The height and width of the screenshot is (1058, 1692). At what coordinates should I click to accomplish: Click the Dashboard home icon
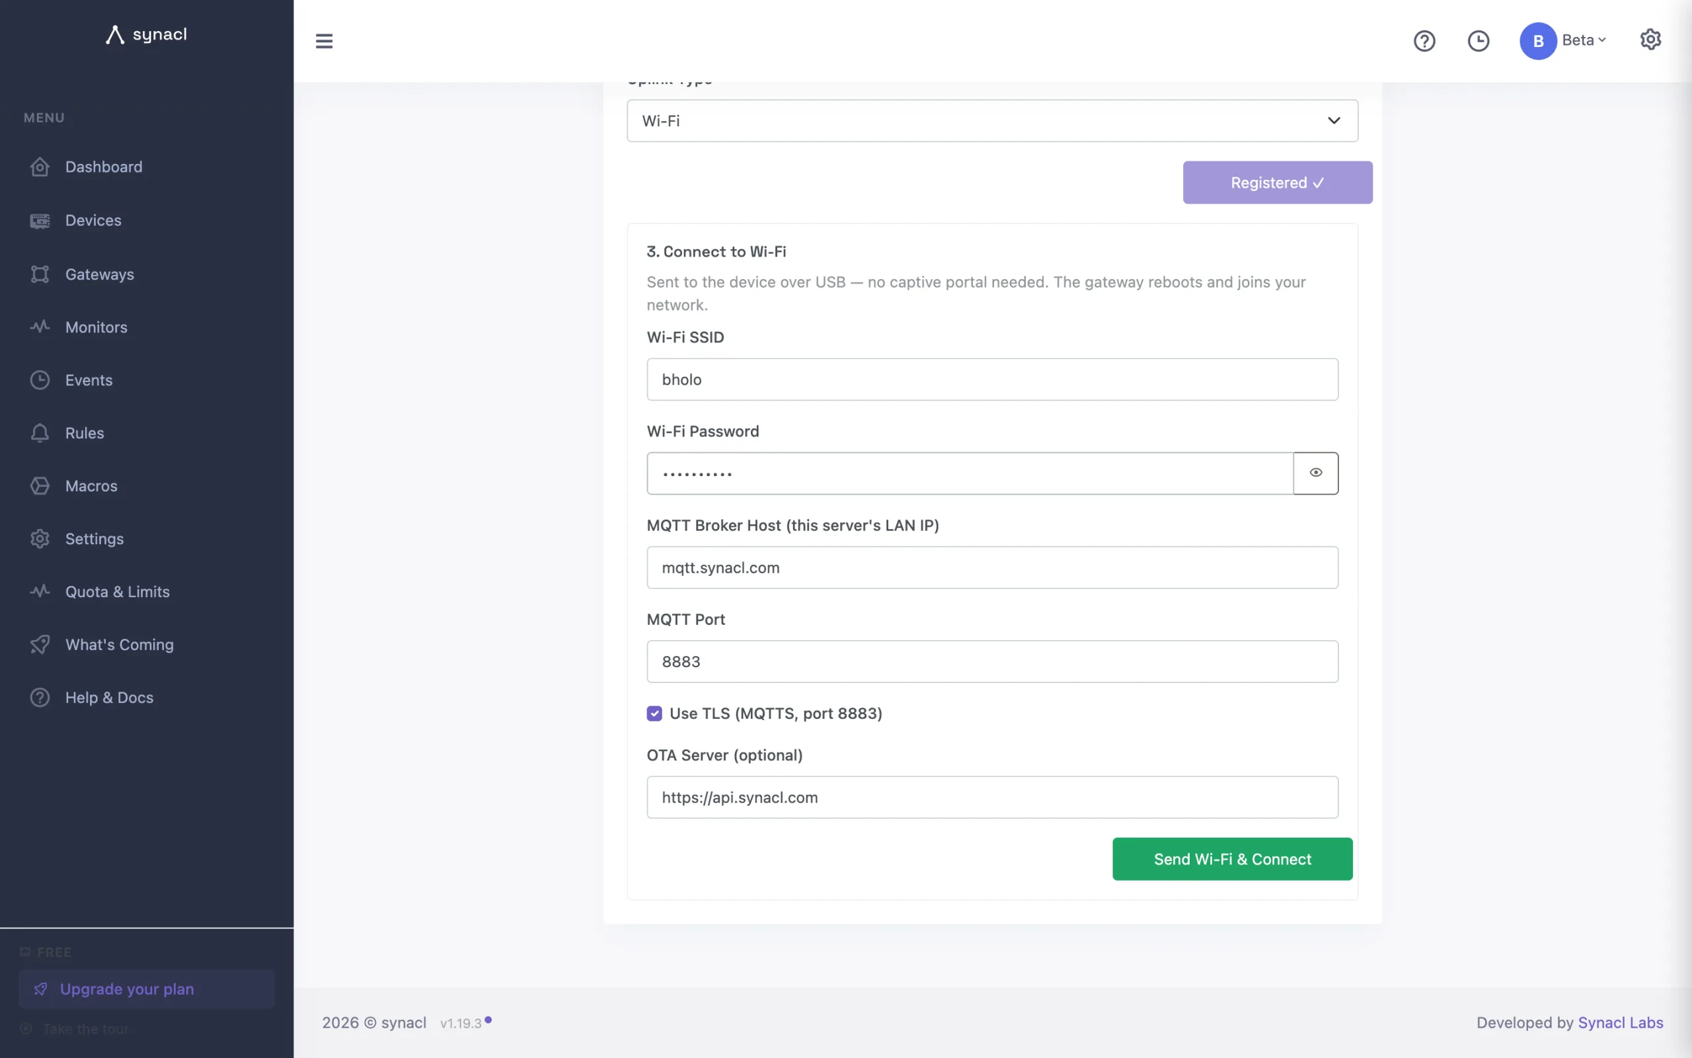pos(40,167)
